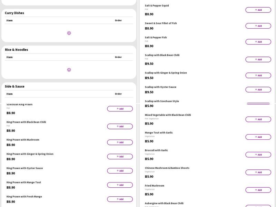Add Scallop with Black Bean Chilli
This screenshot has height=207, width=276.
(258, 59)
